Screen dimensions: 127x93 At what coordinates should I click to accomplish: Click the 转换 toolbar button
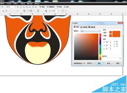click(59, 7)
